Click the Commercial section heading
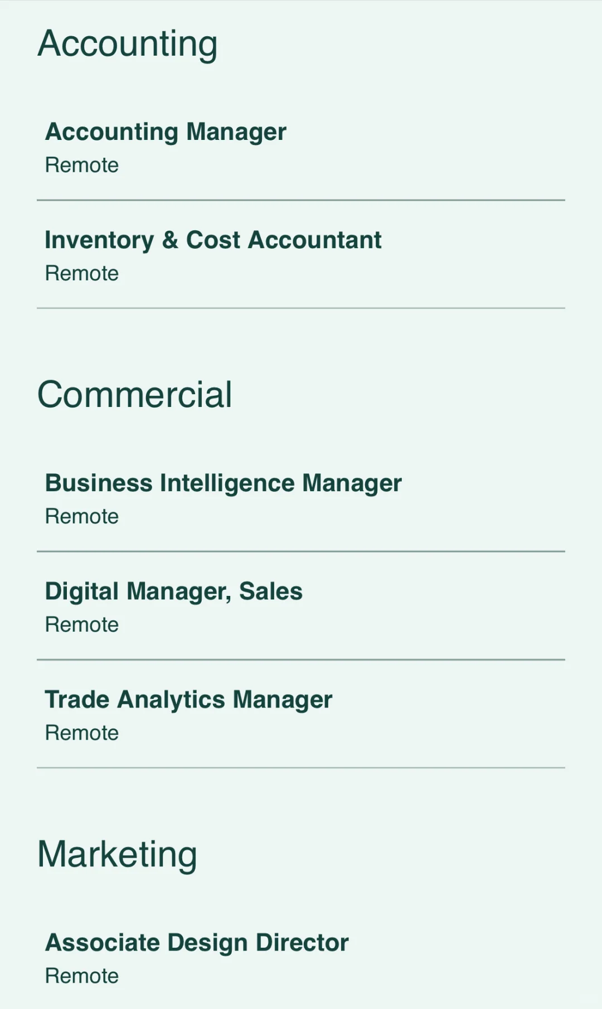Screen dimensions: 602x1009 (x=134, y=395)
